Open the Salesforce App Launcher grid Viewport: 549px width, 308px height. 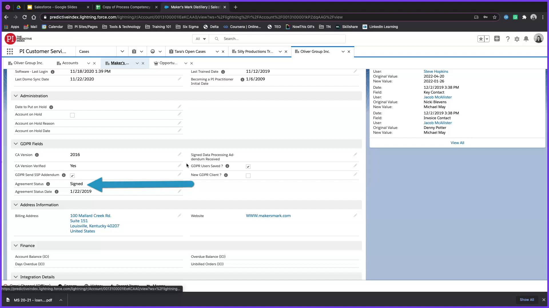tap(10, 51)
